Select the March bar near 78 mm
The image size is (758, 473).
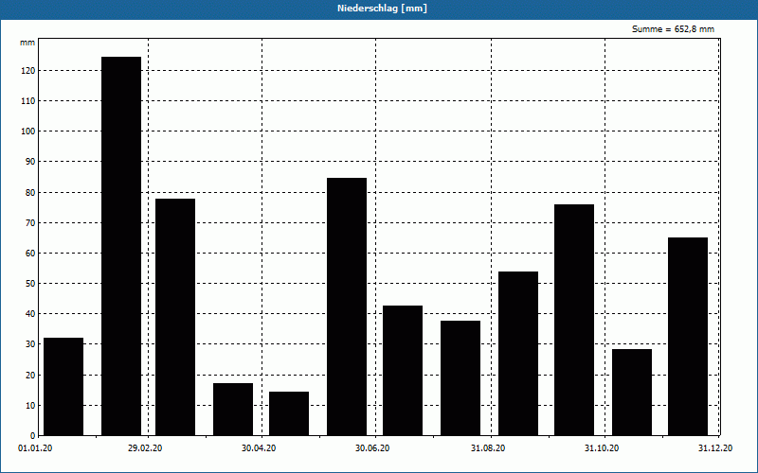[175, 317]
